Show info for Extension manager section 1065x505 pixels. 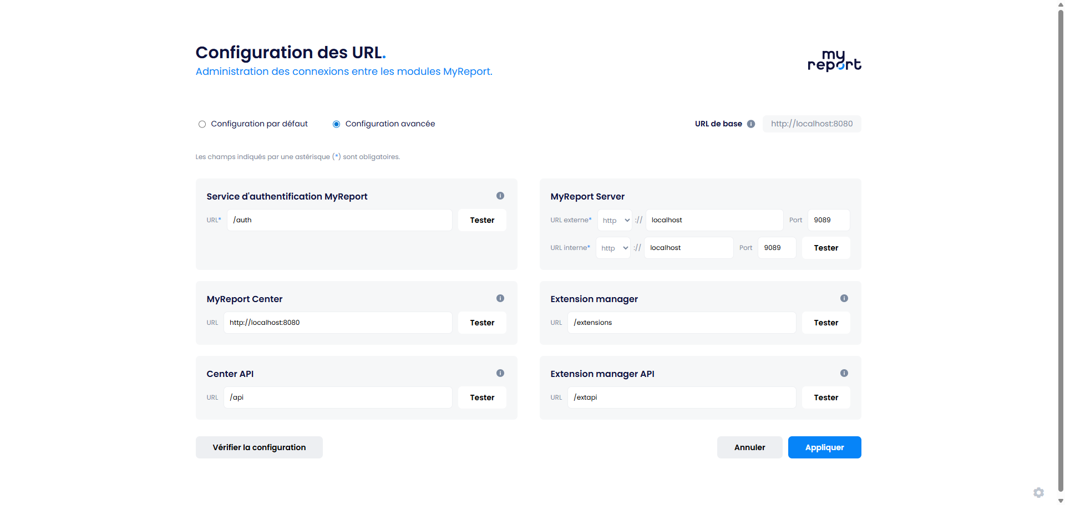pyautogui.click(x=844, y=298)
